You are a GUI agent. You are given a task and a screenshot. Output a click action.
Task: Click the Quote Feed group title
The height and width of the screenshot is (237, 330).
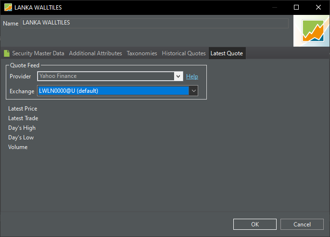tap(25, 65)
